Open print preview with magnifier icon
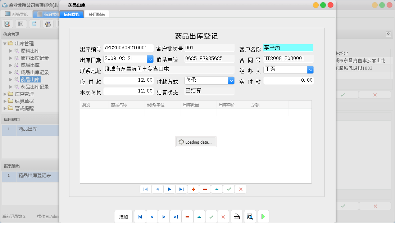This screenshot has width=395, height=225. click(250, 217)
